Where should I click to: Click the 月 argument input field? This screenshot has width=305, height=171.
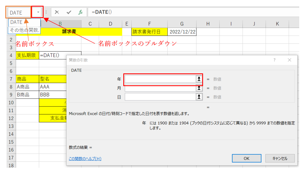[160, 88]
